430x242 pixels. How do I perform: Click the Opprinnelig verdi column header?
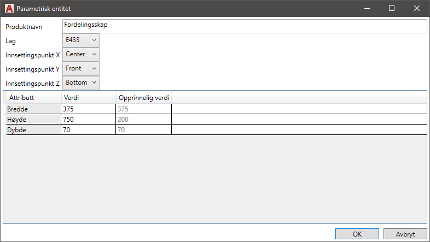[144, 97]
